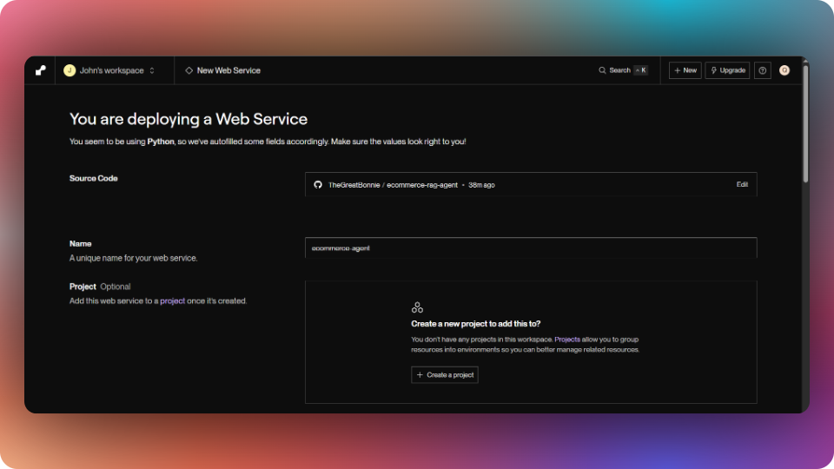Open the purple Projects link
Image resolution: width=834 pixels, height=469 pixels.
pos(567,340)
